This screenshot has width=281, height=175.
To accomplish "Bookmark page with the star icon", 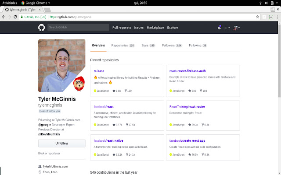I will pos(258,17).
